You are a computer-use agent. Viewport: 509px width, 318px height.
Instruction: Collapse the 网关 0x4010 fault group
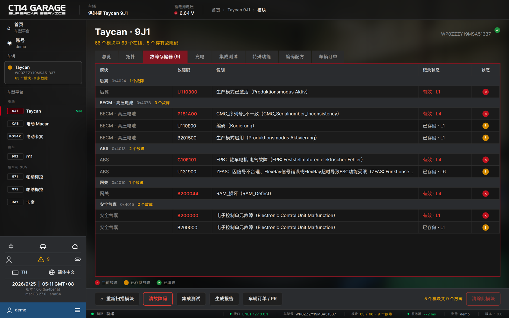coord(297,183)
